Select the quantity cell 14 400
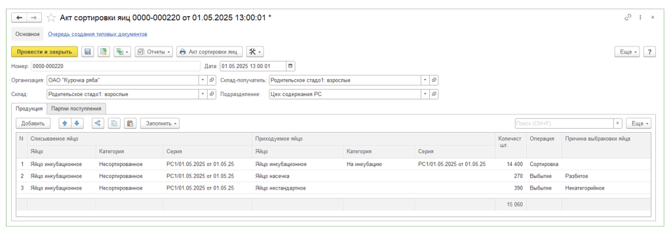Screen dimensions: 671x236 pos(510,163)
